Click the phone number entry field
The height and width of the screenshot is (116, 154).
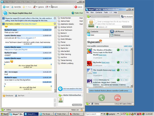[x=110, y=91]
